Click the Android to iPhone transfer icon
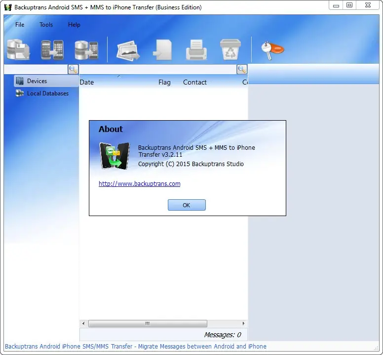 click(52, 49)
